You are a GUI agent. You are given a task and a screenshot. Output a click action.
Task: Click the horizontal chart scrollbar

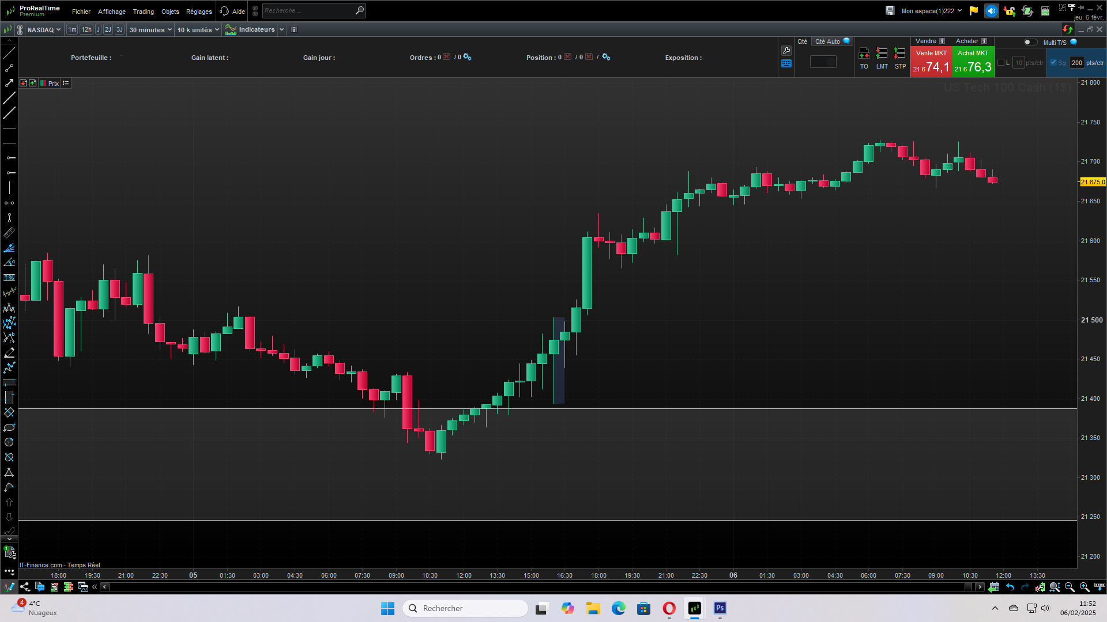(541, 587)
